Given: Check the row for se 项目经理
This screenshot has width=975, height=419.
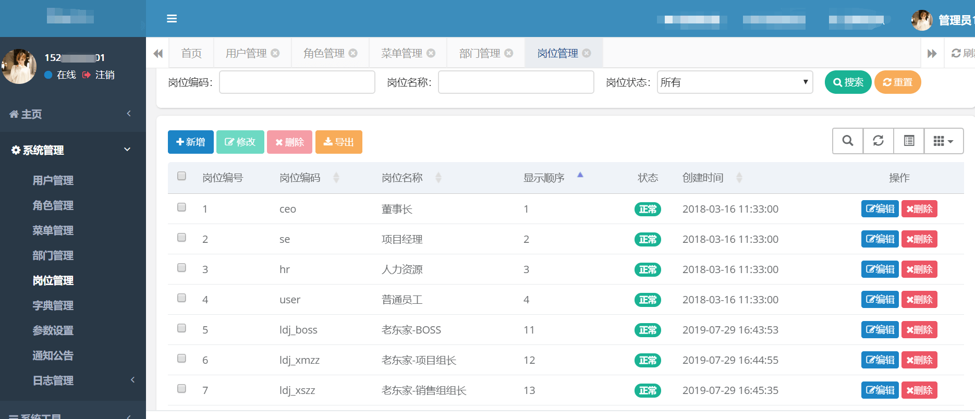Looking at the screenshot, I should click(x=181, y=238).
